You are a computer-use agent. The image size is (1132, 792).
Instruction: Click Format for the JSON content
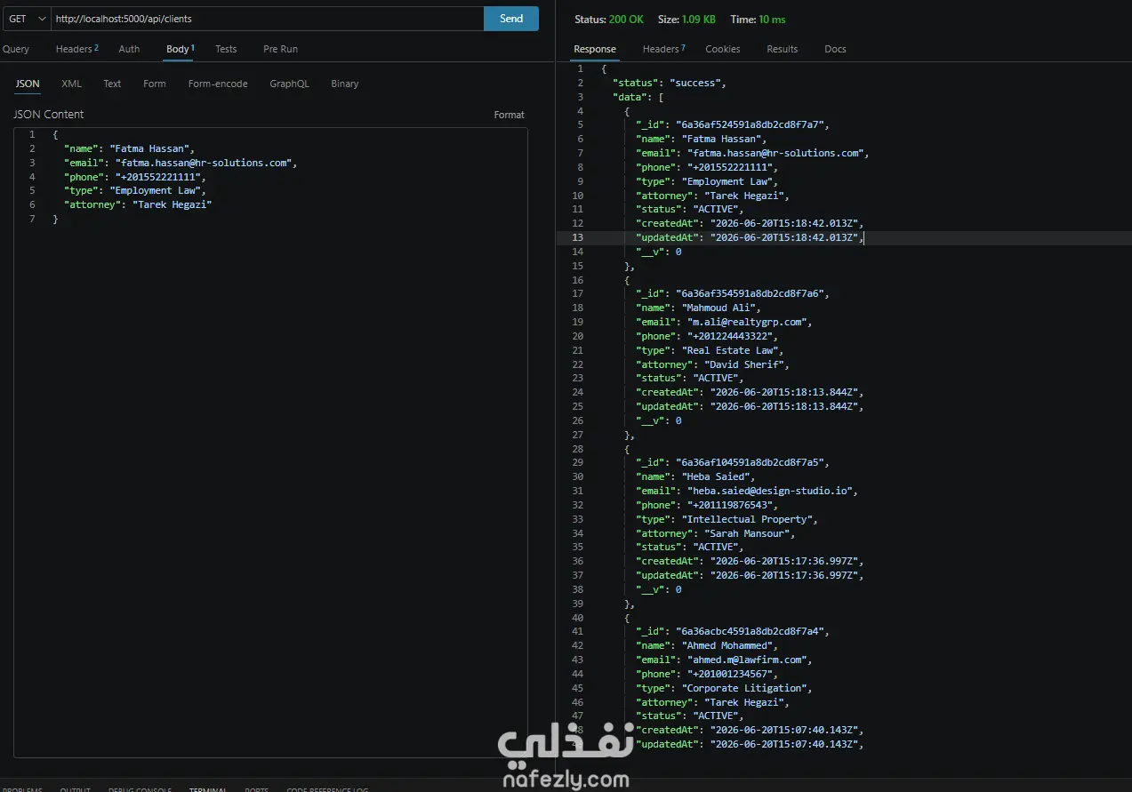click(510, 115)
